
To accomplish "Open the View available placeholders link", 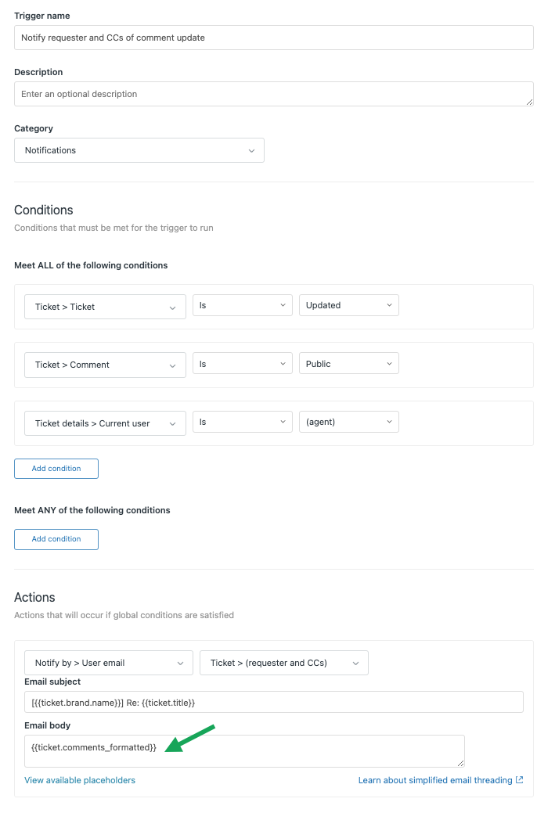I will (x=80, y=780).
